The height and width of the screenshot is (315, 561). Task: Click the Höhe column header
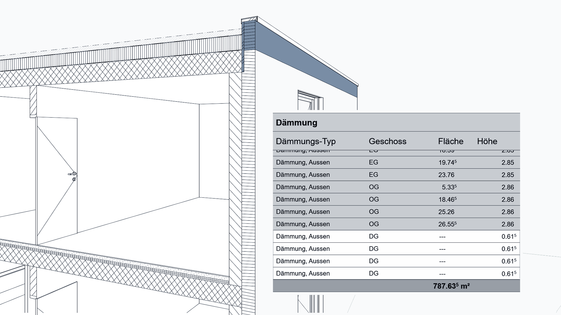pyautogui.click(x=487, y=141)
